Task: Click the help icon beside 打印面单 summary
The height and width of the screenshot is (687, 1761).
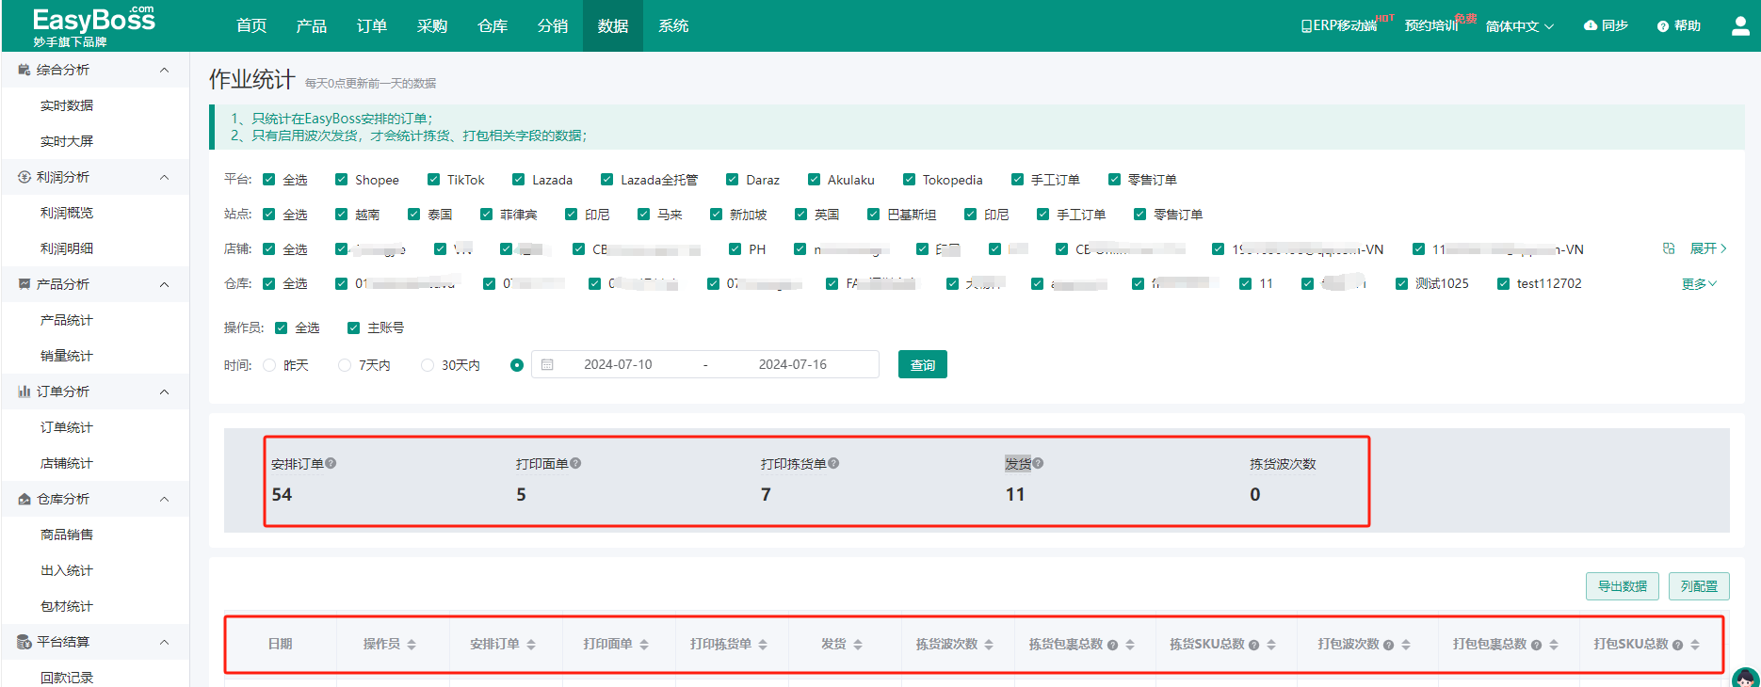Action: (x=575, y=463)
